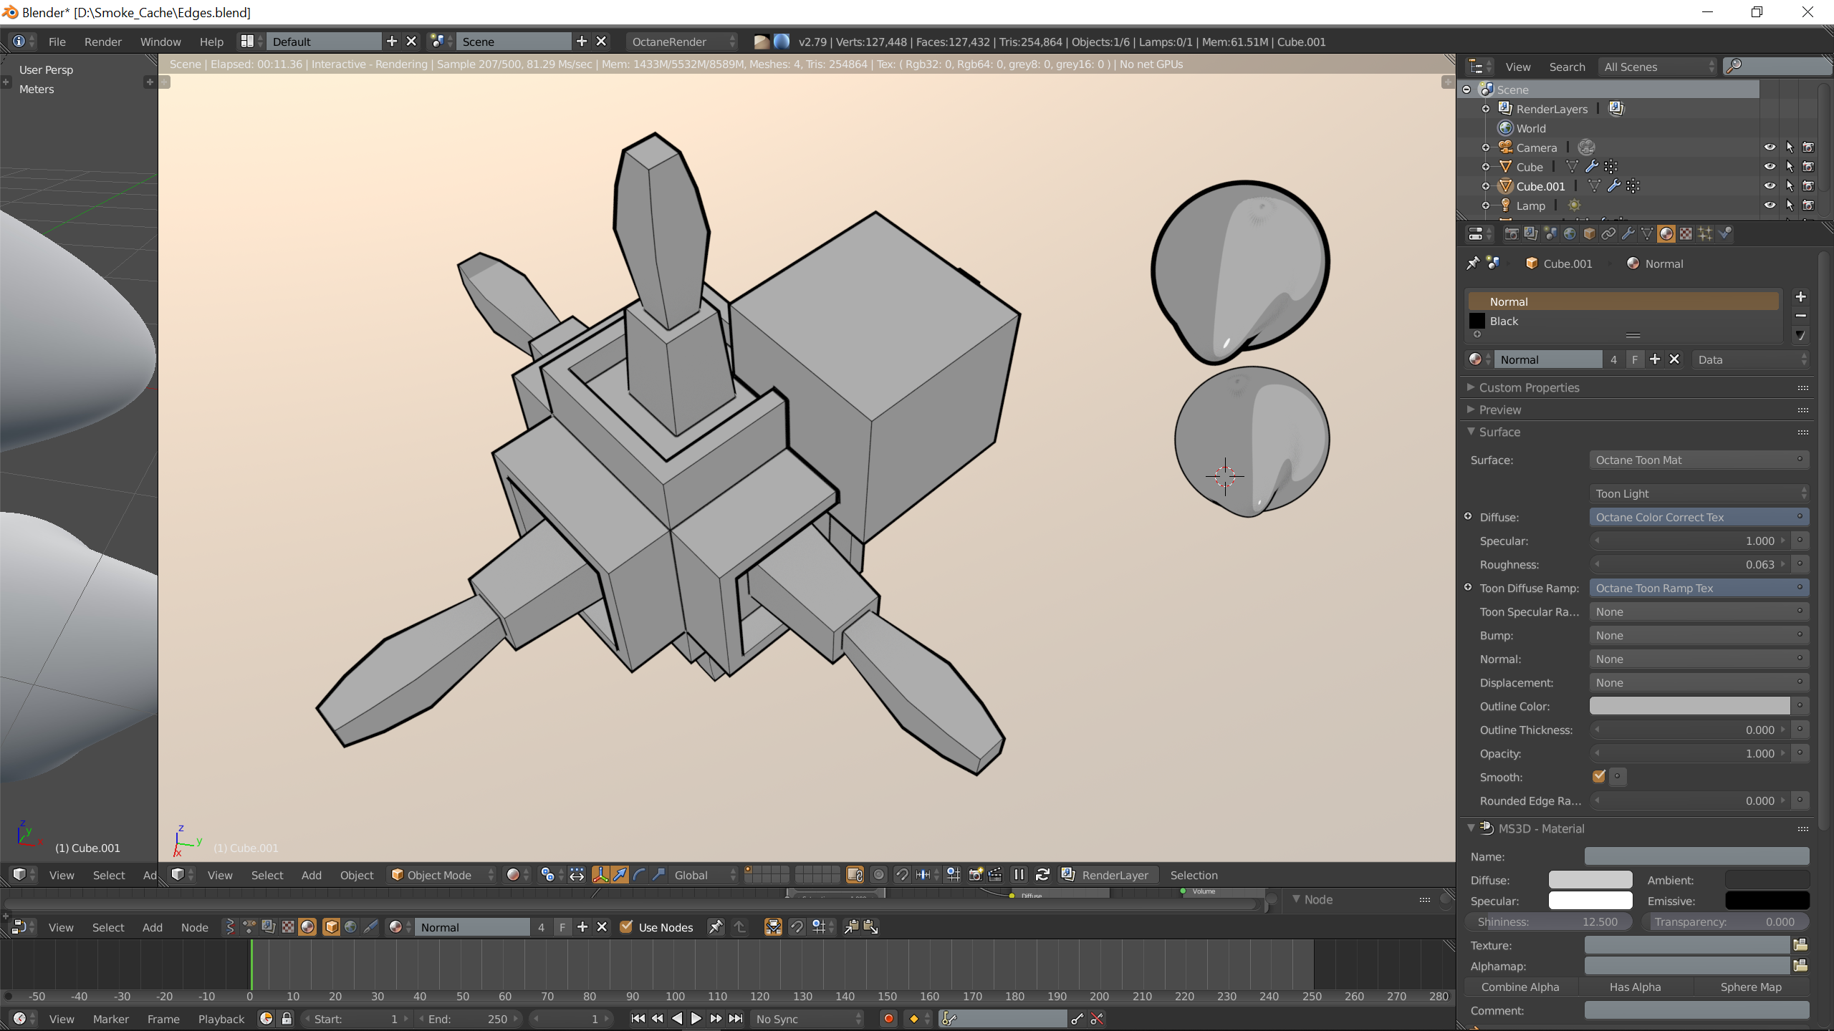Click the Sphere Map button

click(1750, 987)
